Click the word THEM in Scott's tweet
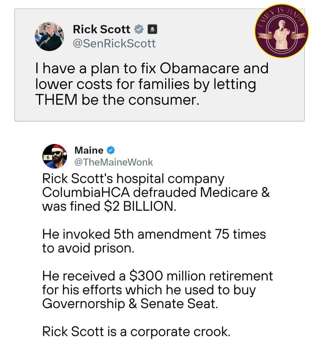 pos(56,100)
